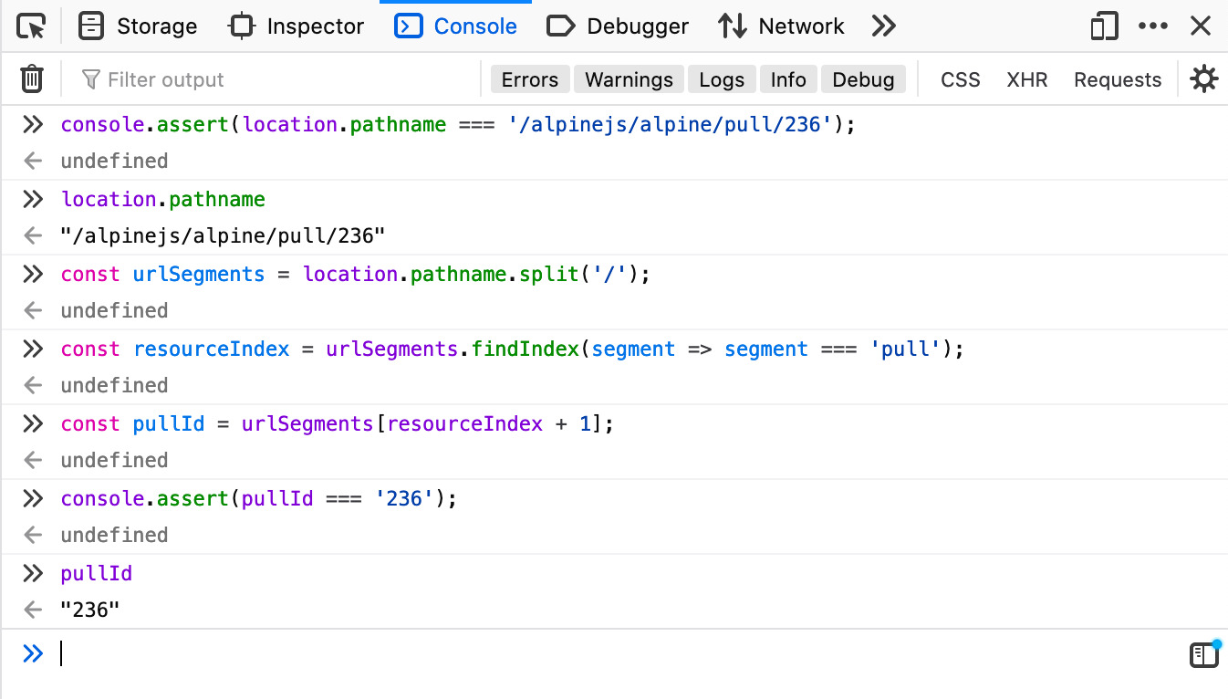Open the Debugger tab
Screen dimensions: 1228x699
(x=618, y=26)
